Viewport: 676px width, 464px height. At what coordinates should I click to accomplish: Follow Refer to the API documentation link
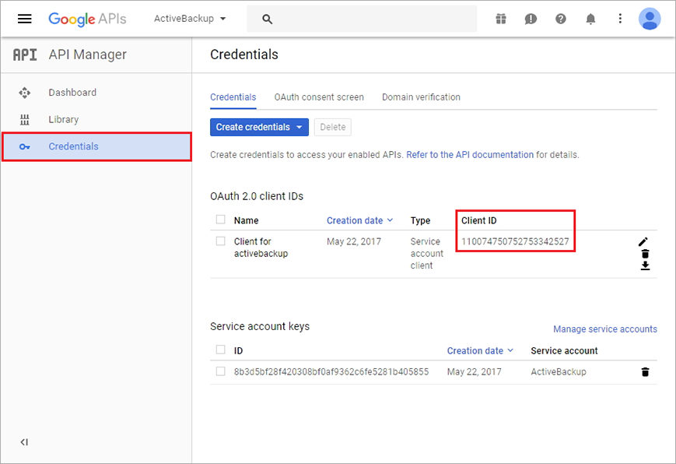coord(470,155)
